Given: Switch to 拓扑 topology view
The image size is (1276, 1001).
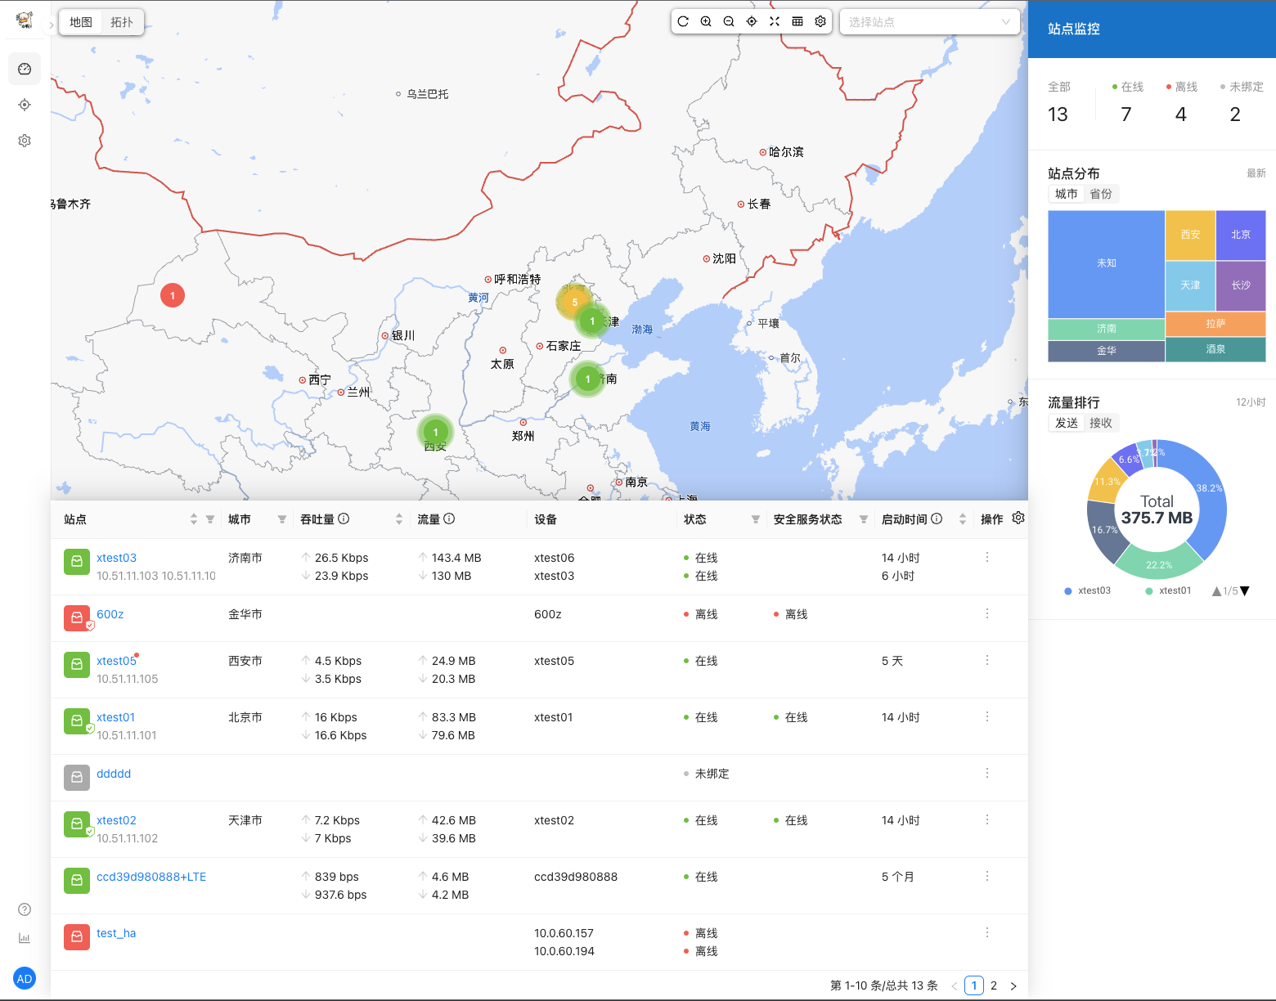Looking at the screenshot, I should pos(122,22).
